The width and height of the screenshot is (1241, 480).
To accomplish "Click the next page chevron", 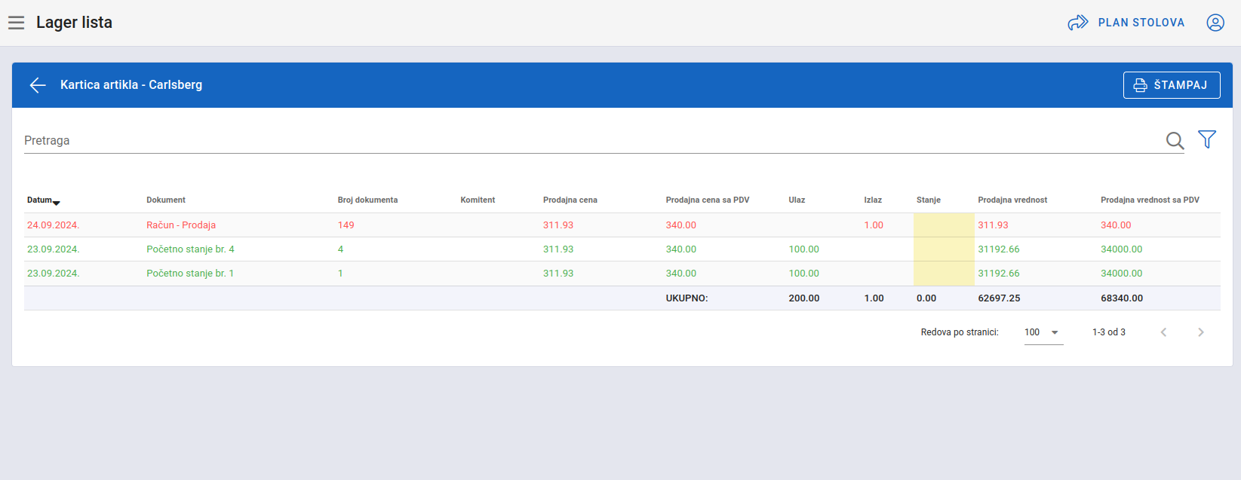I will pos(1201,332).
